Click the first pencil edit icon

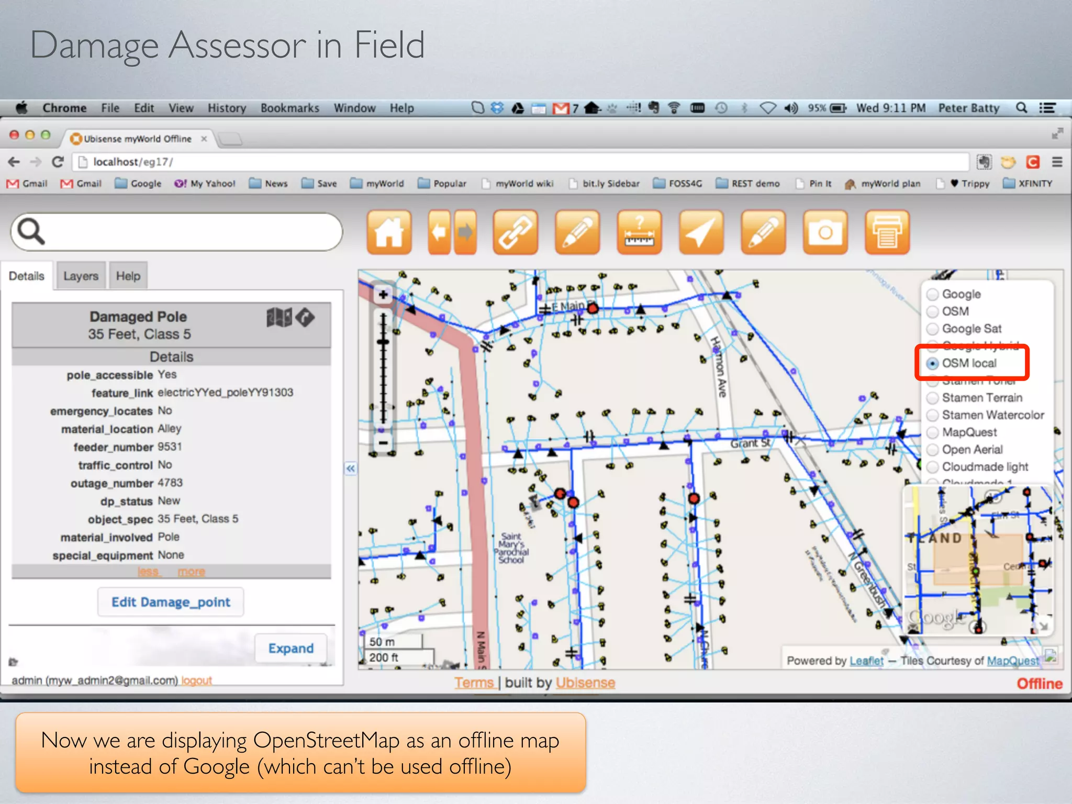pyautogui.click(x=577, y=232)
